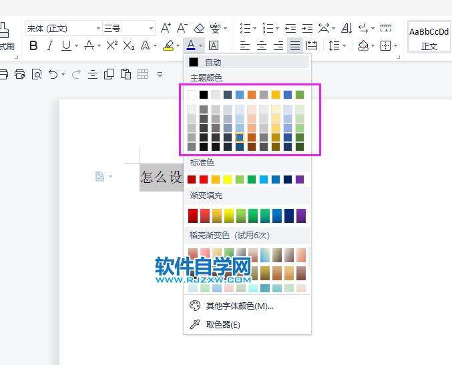
Task: Click the 格式刷 format painter button
Action: tap(6, 36)
